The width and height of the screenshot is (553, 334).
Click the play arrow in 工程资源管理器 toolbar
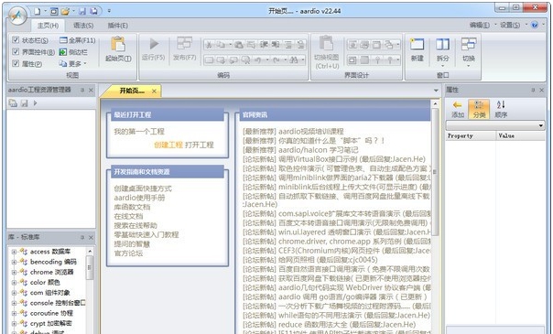click(x=35, y=102)
